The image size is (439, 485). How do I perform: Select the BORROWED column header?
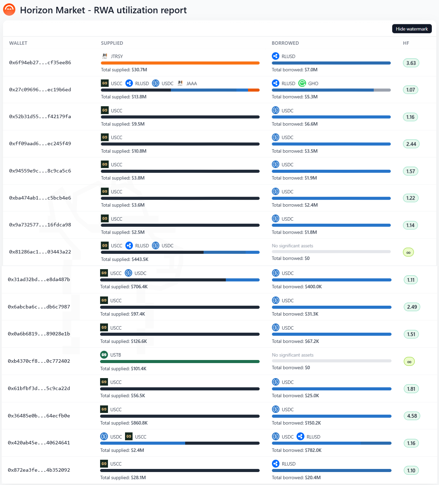(285, 43)
